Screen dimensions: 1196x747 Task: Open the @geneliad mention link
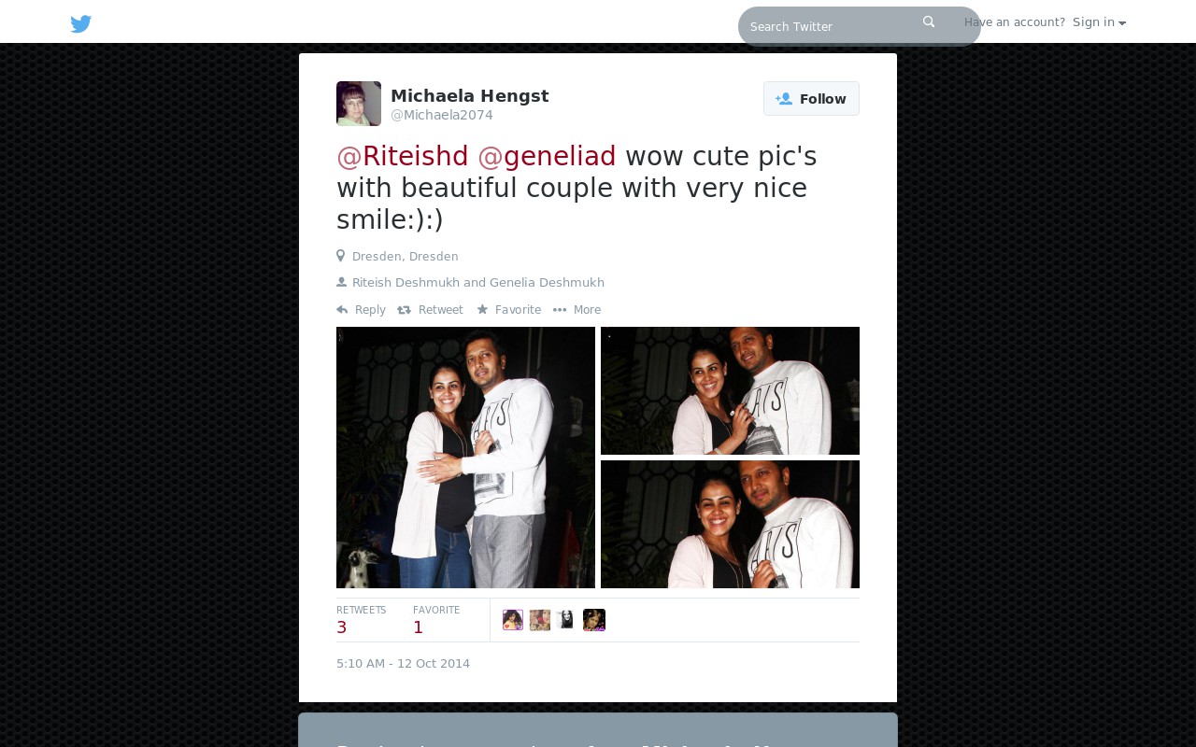tap(547, 156)
